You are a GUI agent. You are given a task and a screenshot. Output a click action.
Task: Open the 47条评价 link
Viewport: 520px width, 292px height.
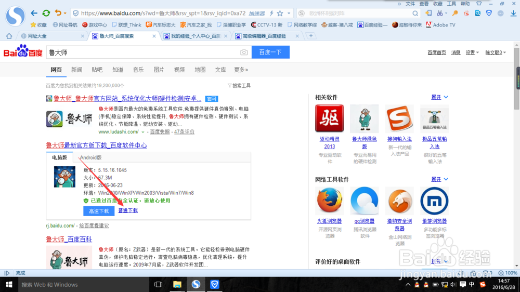(184, 132)
